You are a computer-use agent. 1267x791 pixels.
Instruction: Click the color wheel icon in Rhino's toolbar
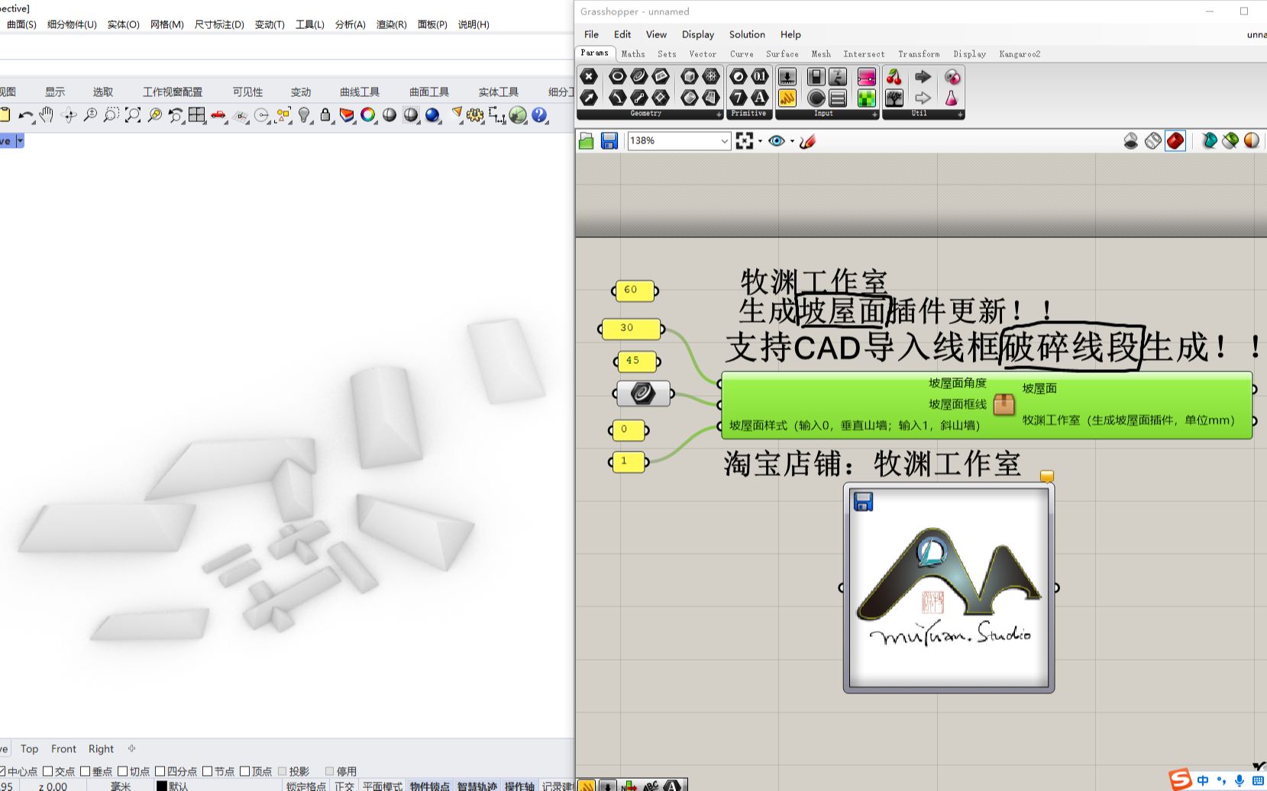pos(369,114)
